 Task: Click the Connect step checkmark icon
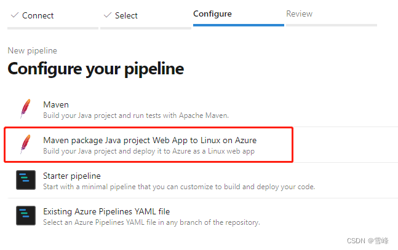(x=15, y=15)
